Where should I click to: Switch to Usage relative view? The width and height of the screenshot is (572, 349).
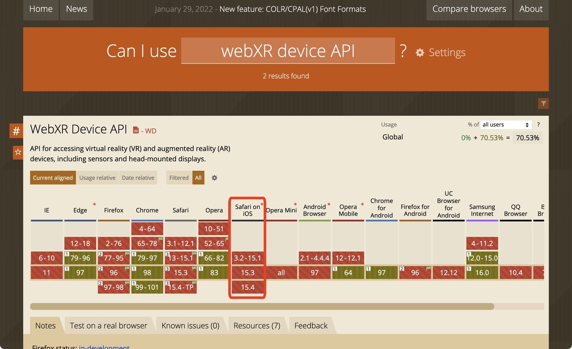tap(97, 178)
